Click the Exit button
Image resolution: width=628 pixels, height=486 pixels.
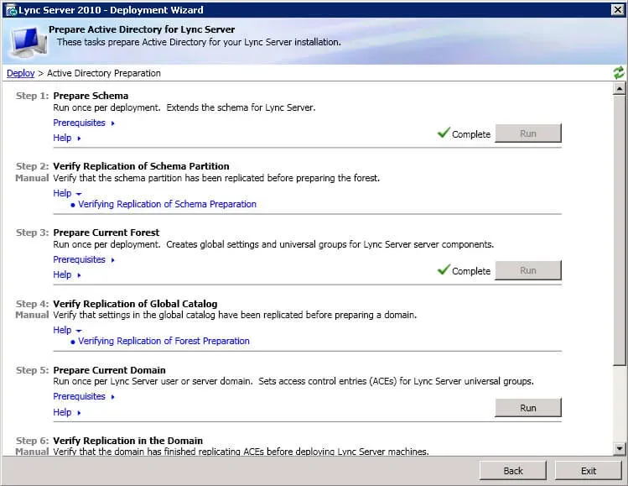point(588,471)
